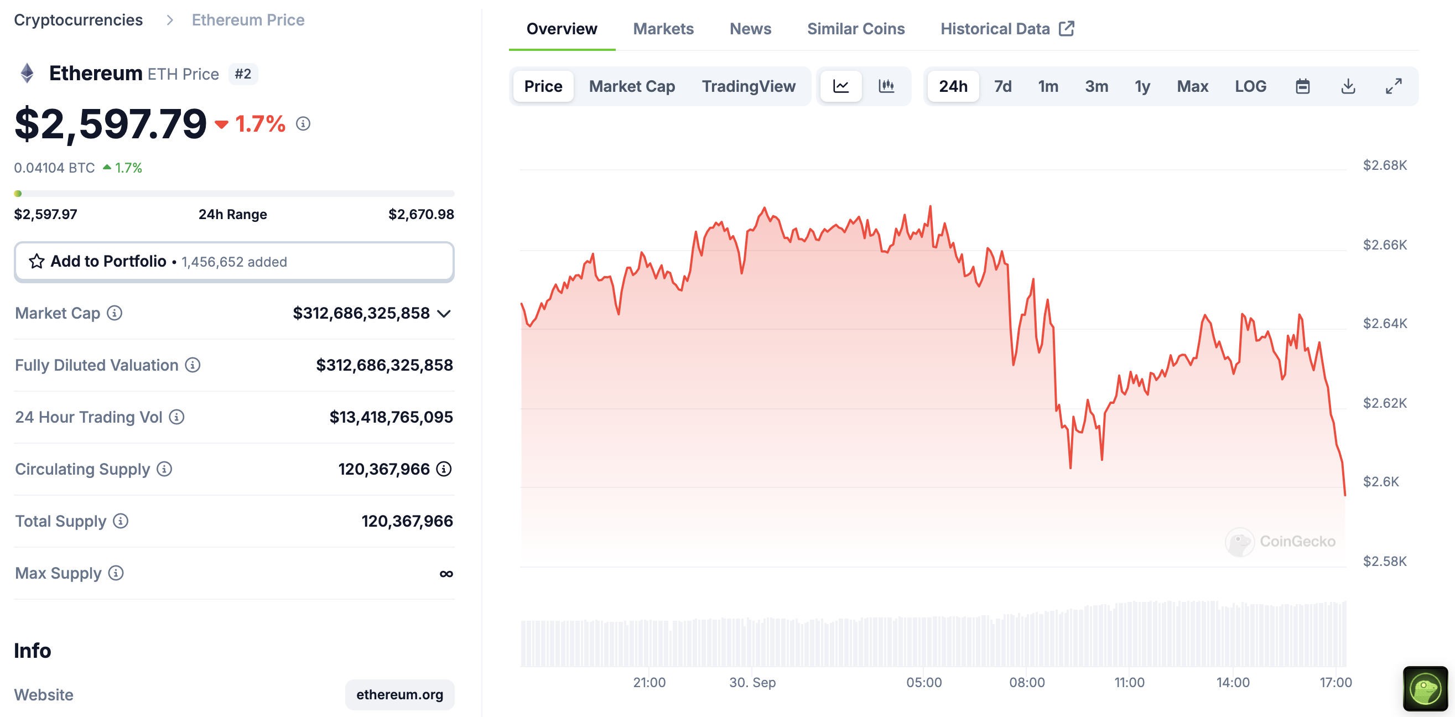This screenshot has height=717, width=1455.
Task: Click the 17:00 time axis label
Action: tap(1336, 683)
